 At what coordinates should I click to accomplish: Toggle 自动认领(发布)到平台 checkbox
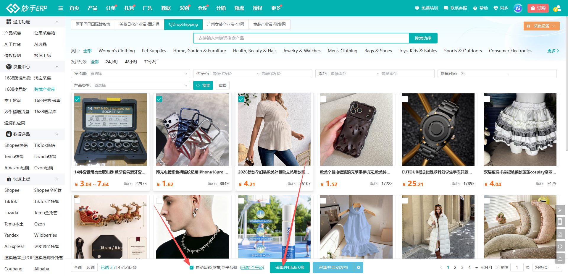click(x=192, y=267)
